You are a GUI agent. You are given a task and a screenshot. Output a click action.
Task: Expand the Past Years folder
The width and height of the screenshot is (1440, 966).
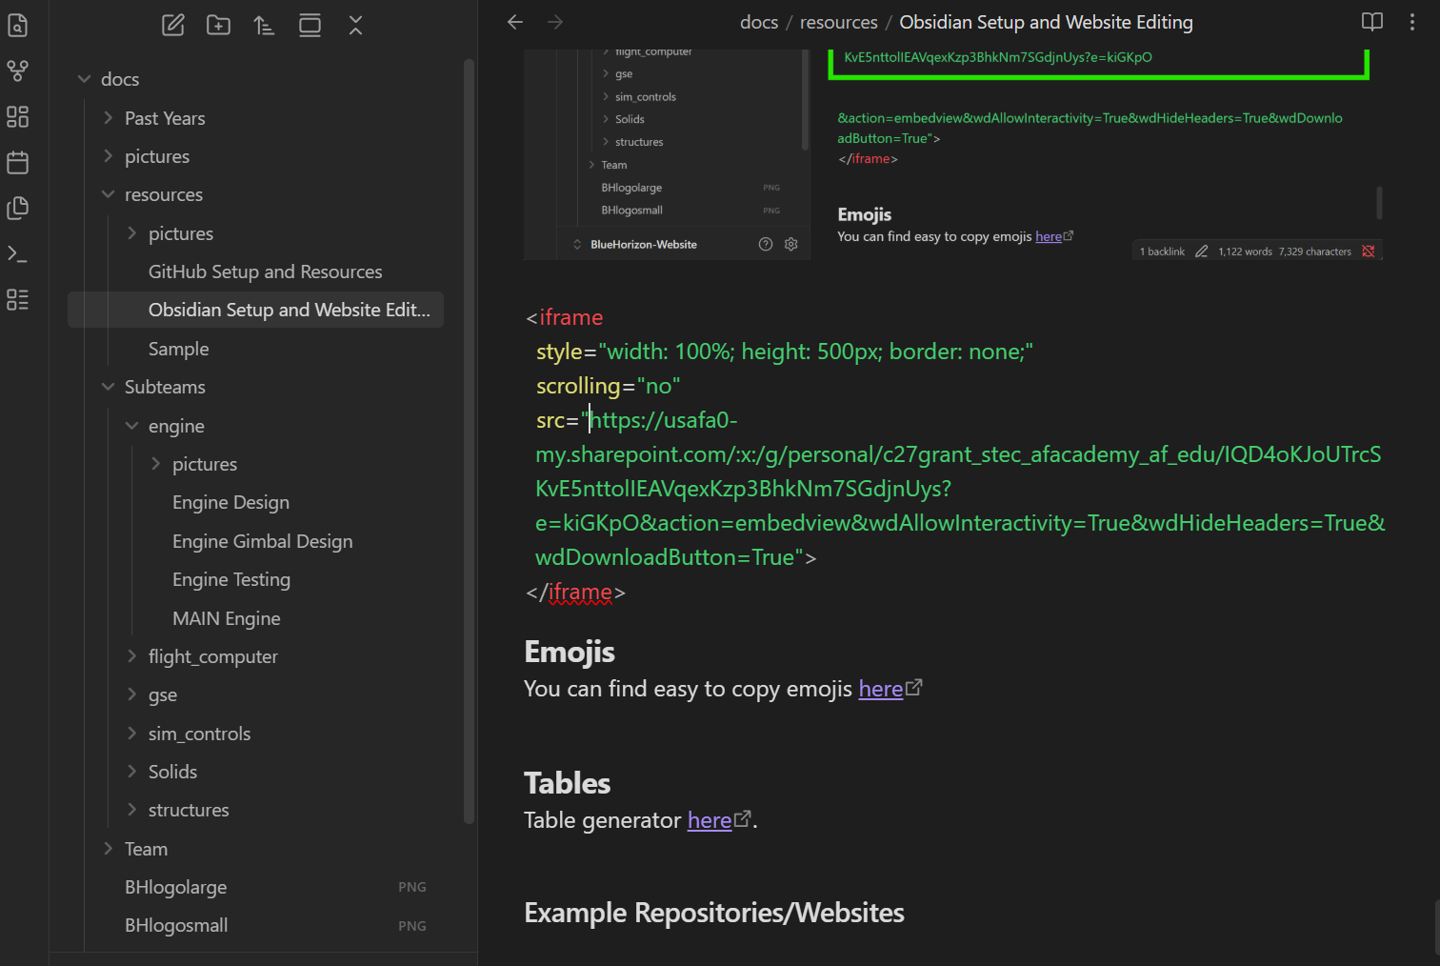(x=109, y=118)
